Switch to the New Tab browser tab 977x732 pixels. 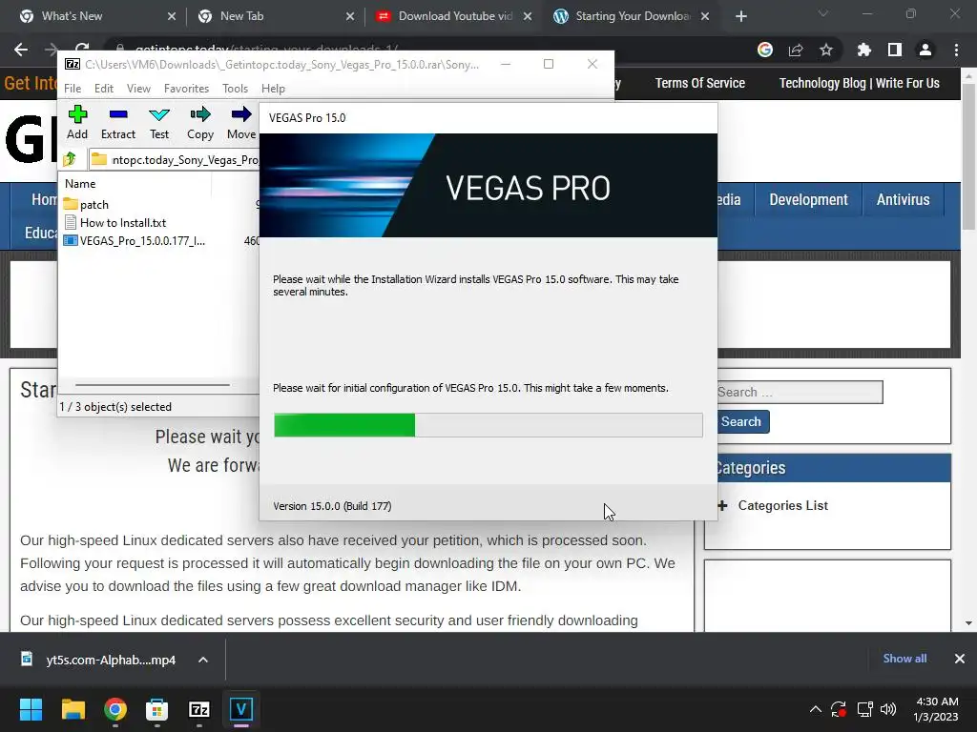click(x=241, y=16)
